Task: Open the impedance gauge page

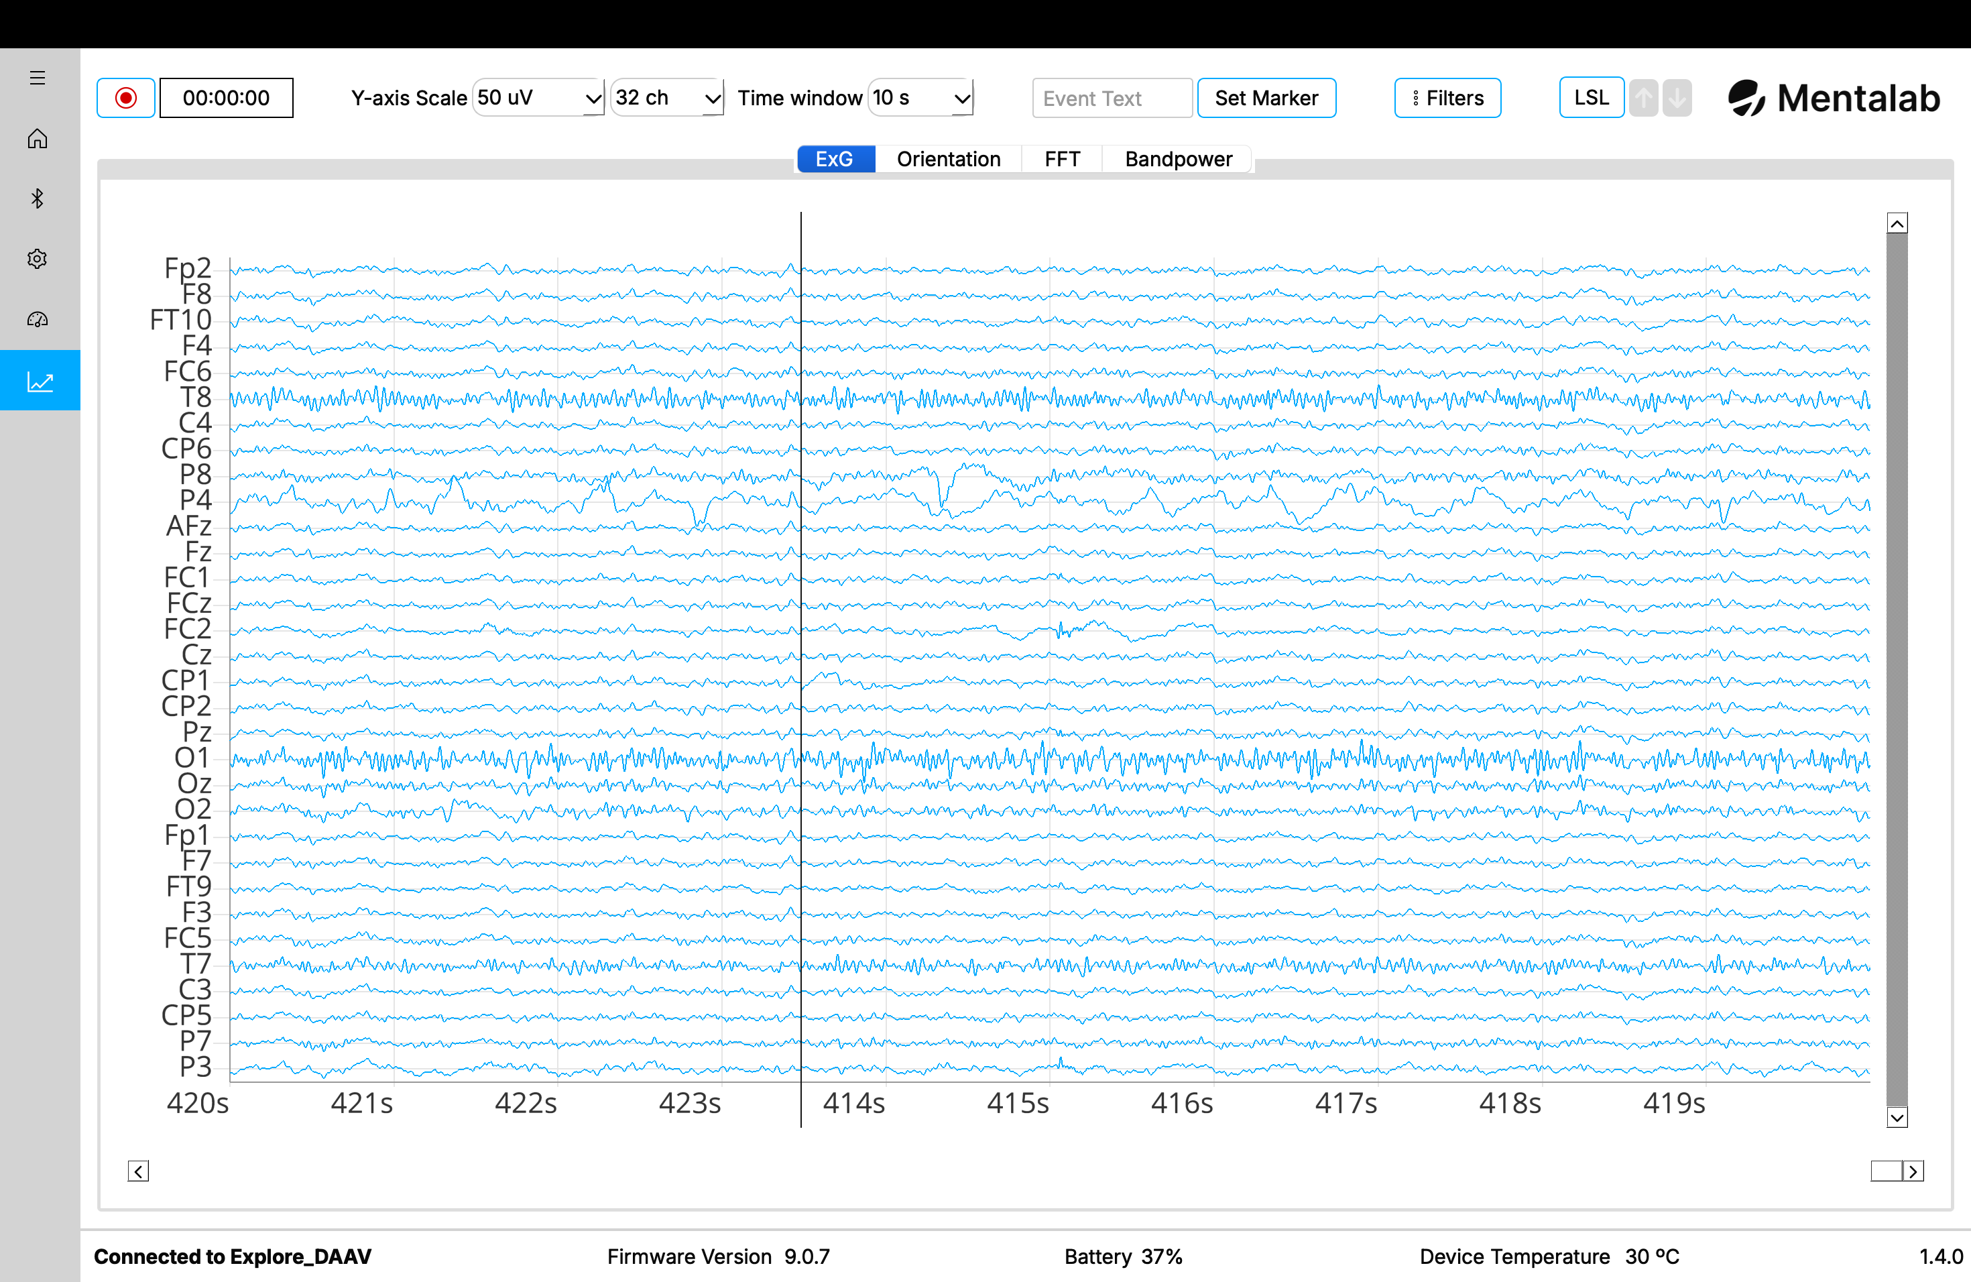Action: [38, 320]
